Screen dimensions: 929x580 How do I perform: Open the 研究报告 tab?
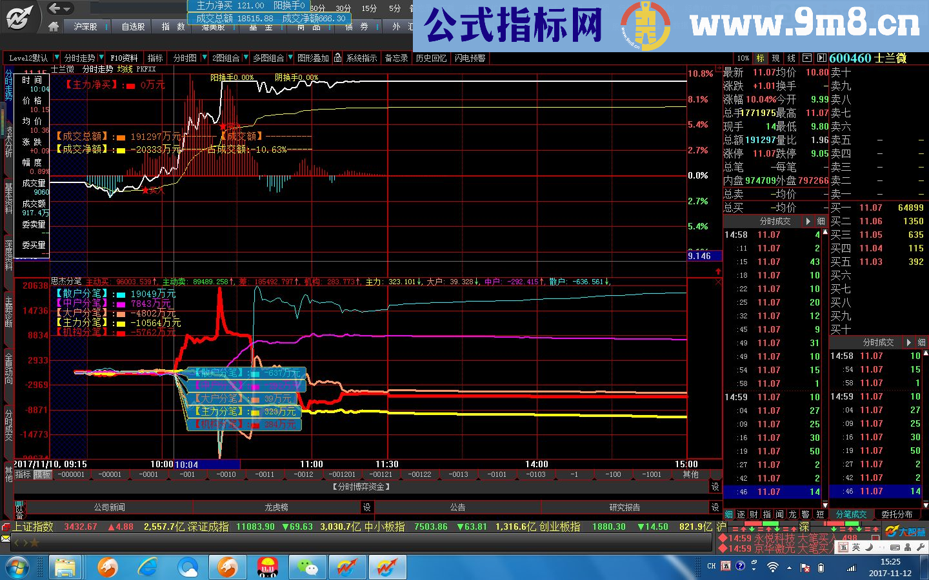pyautogui.click(x=624, y=507)
